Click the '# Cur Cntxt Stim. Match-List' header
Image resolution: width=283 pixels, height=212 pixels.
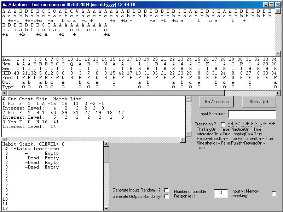tap(42, 99)
